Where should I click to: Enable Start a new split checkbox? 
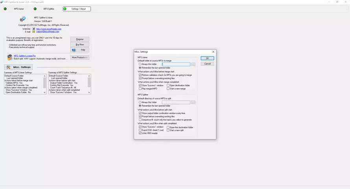coord(168,130)
